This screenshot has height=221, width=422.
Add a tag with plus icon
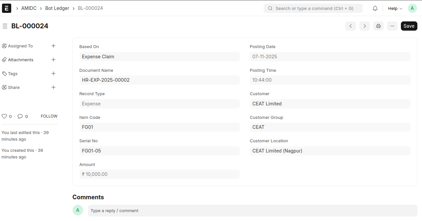53,73
